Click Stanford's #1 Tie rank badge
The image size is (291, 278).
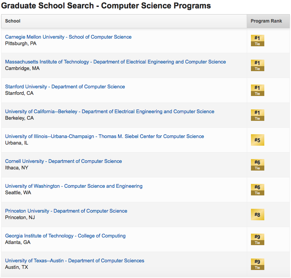pyautogui.click(x=257, y=90)
